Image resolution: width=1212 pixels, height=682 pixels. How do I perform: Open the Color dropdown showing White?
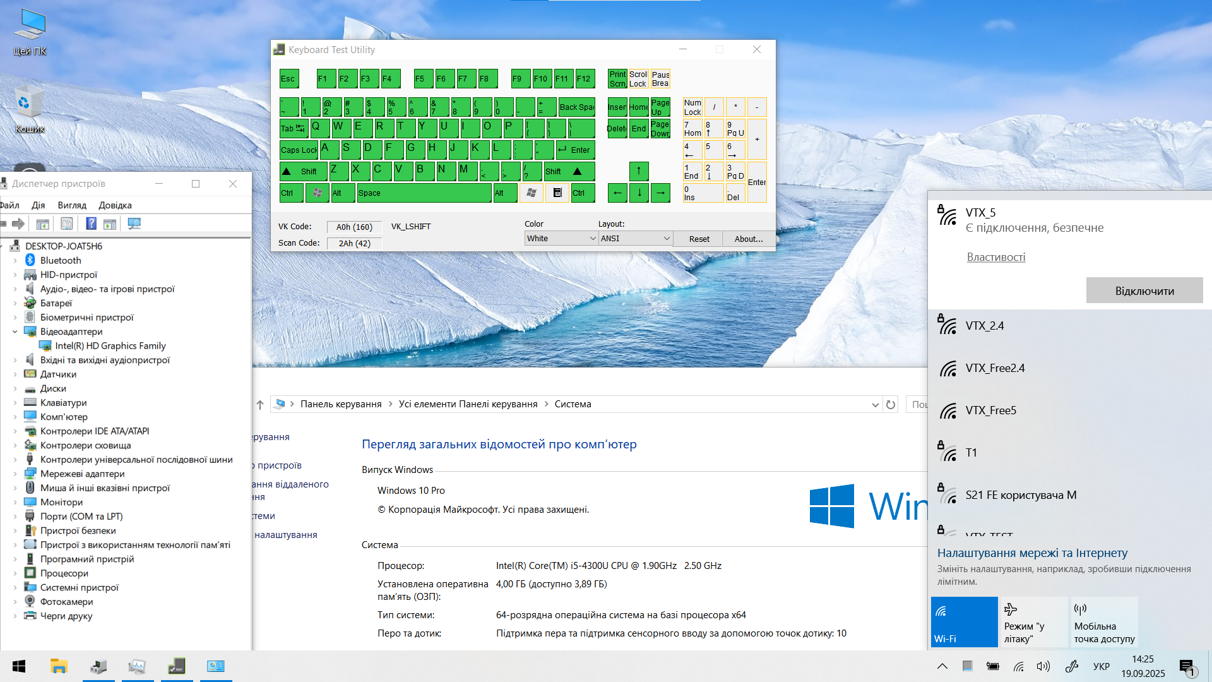[x=561, y=239]
